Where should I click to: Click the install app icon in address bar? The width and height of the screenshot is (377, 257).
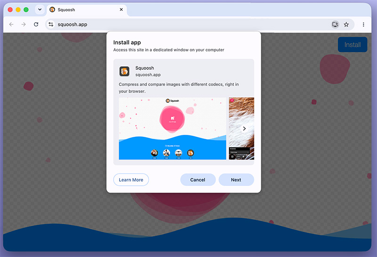(335, 25)
